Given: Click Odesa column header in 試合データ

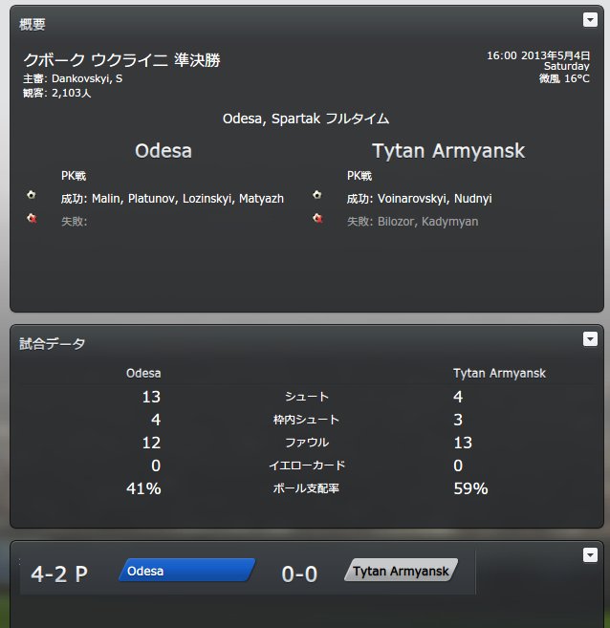Looking at the screenshot, I should 143,374.
